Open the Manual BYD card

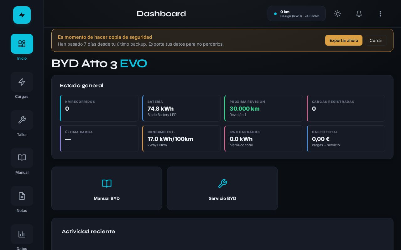107,188
